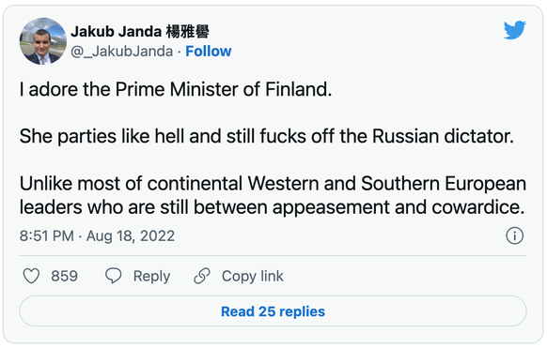The height and width of the screenshot is (348, 547).
Task: Open the 8:51 PM · Aug 18, 2022 timestamp
Action: coord(97,236)
